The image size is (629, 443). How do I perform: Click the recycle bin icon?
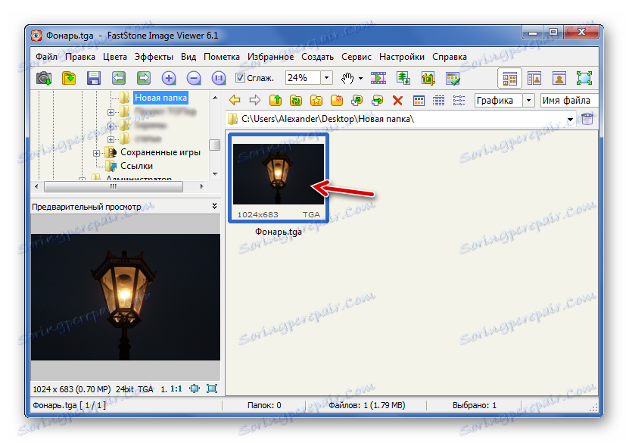point(587,119)
